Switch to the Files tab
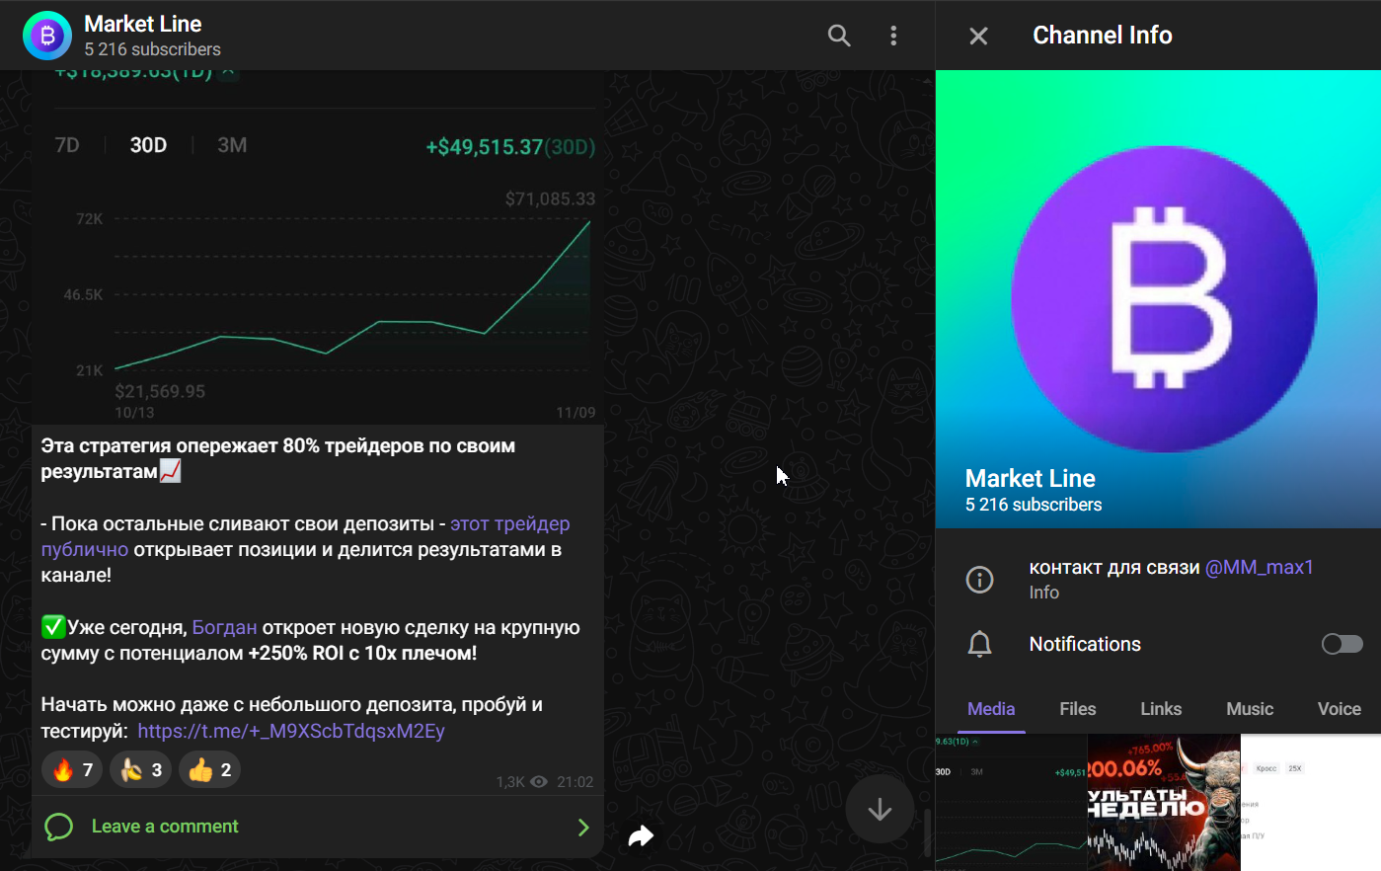The image size is (1381, 871). click(x=1077, y=709)
